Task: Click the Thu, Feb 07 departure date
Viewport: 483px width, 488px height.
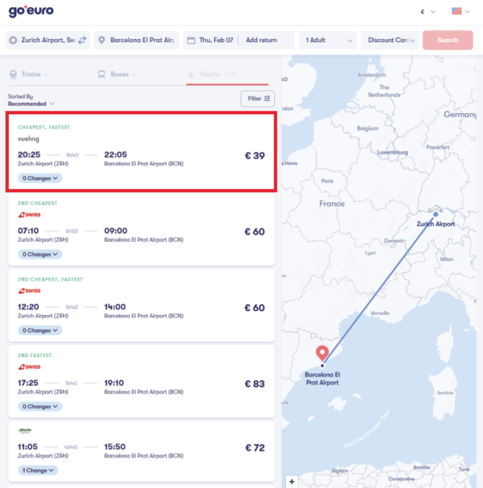Action: click(216, 40)
